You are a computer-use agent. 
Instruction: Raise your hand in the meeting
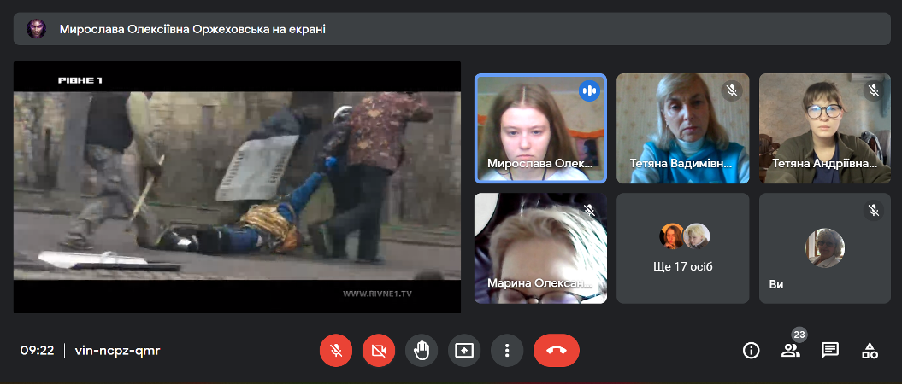(x=422, y=350)
